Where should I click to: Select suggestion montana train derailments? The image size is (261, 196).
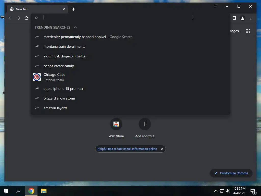pos(130,46)
